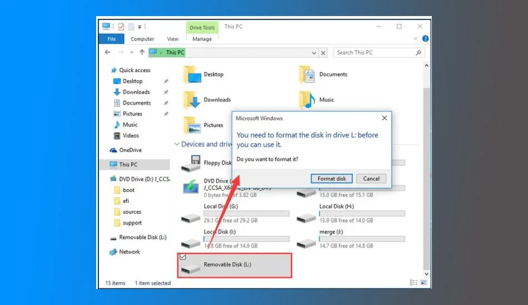This screenshot has height=305, width=528.
Task: Select the merge (J:) drive
Action: coord(351,239)
